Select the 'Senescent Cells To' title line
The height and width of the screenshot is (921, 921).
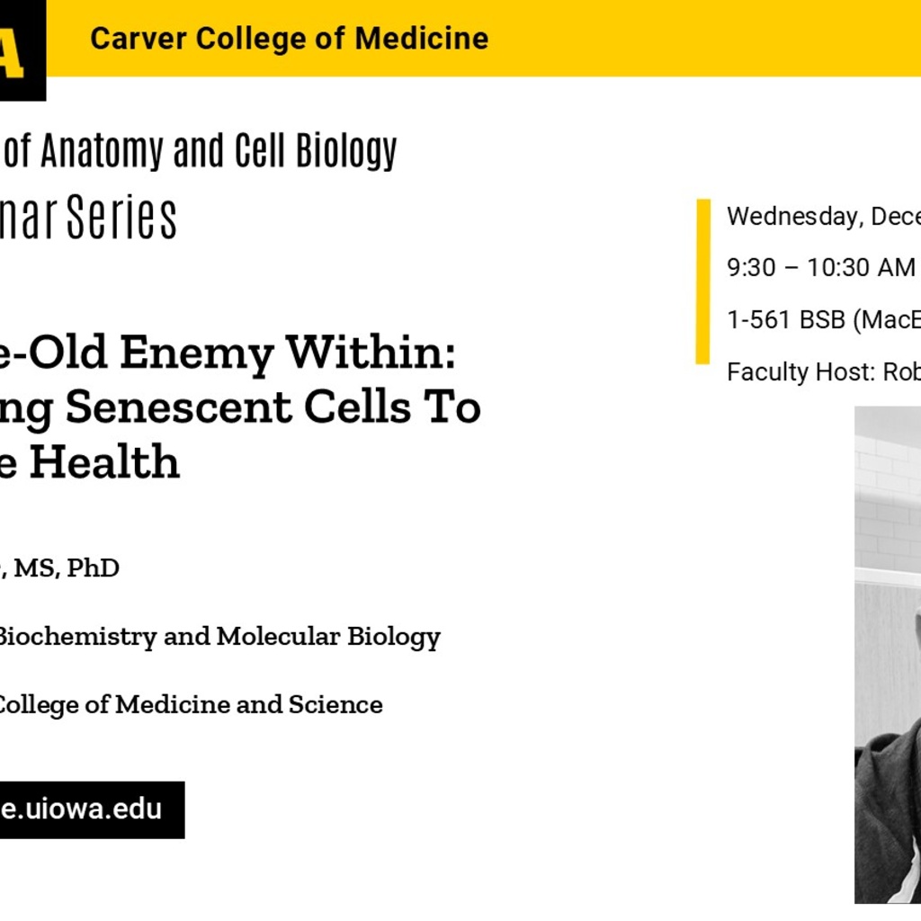pos(240,407)
